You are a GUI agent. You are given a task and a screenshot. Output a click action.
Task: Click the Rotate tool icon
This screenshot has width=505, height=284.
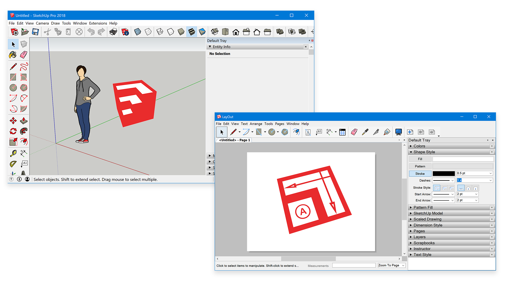tap(13, 131)
